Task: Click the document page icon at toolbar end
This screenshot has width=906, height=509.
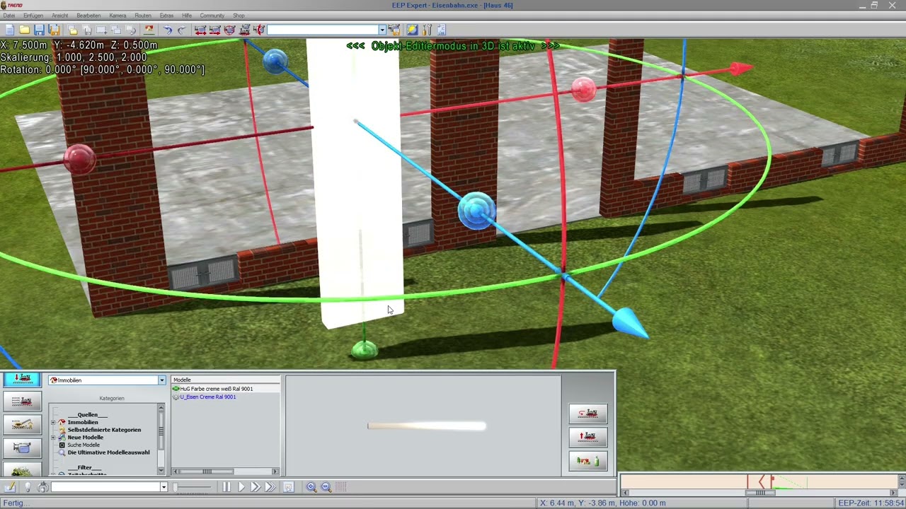Action: tap(442, 30)
